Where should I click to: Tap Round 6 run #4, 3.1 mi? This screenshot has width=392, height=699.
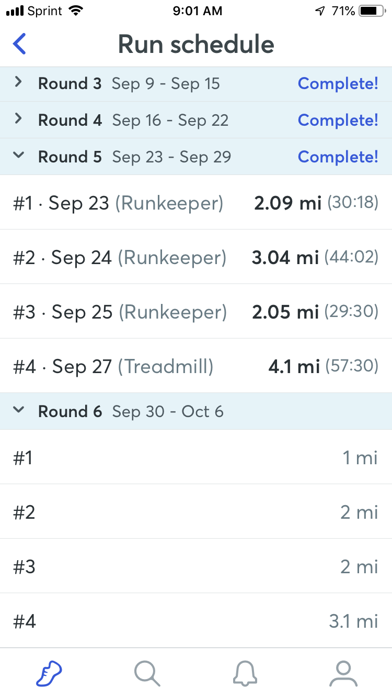tap(195, 621)
